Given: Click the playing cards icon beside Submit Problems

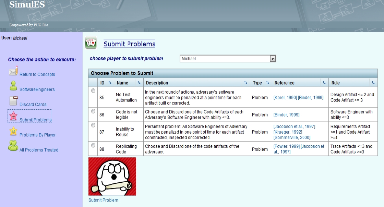Looking at the screenshot, I should pos(91,43).
